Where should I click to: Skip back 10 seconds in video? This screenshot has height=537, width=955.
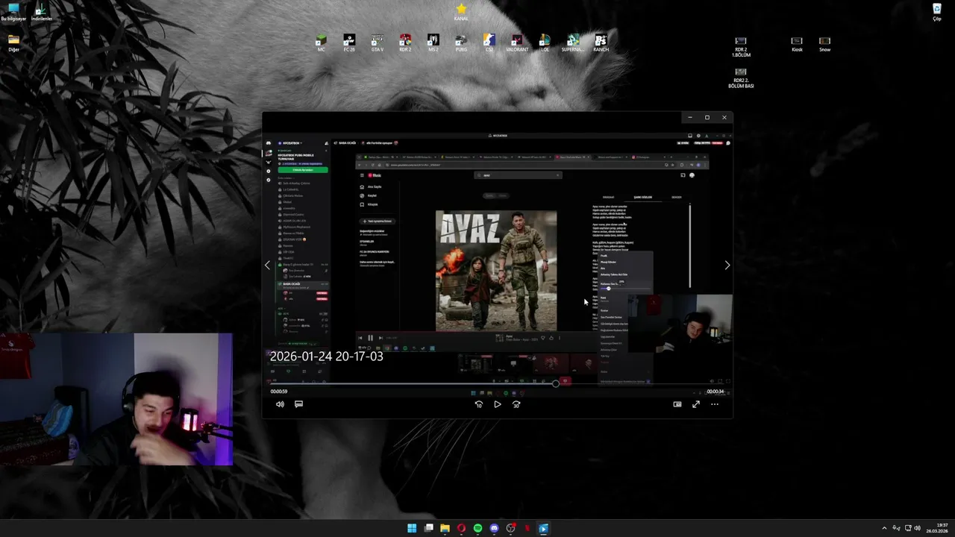478,404
